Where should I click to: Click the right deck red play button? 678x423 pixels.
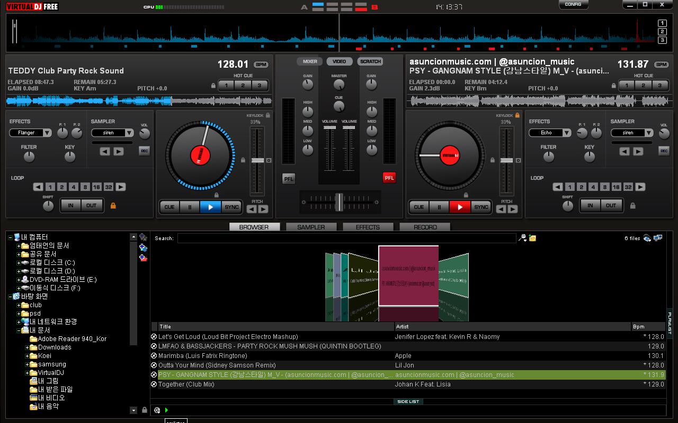pos(460,207)
